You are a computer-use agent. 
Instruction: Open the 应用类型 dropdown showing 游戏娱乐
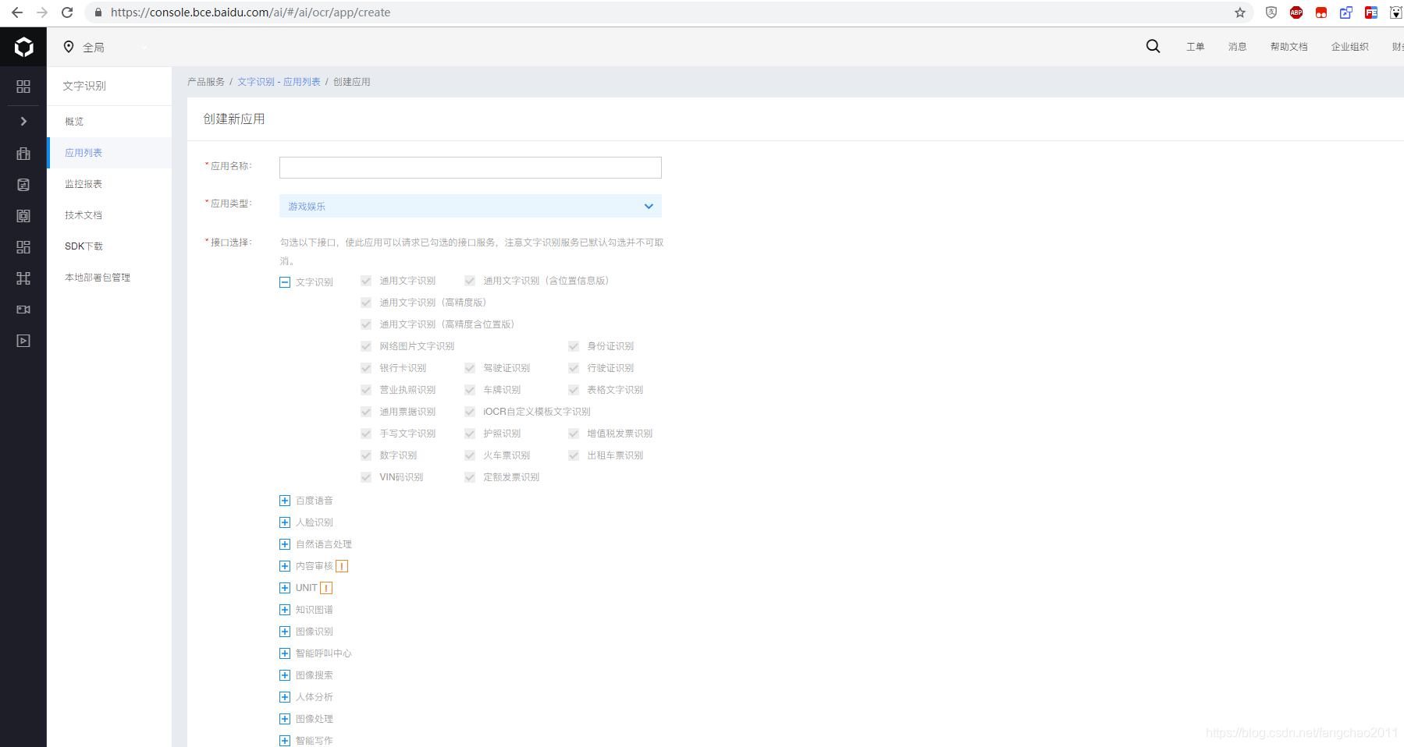click(471, 206)
